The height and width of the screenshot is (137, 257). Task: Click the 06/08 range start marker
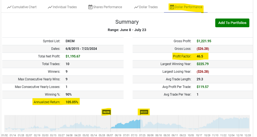pos(106,112)
